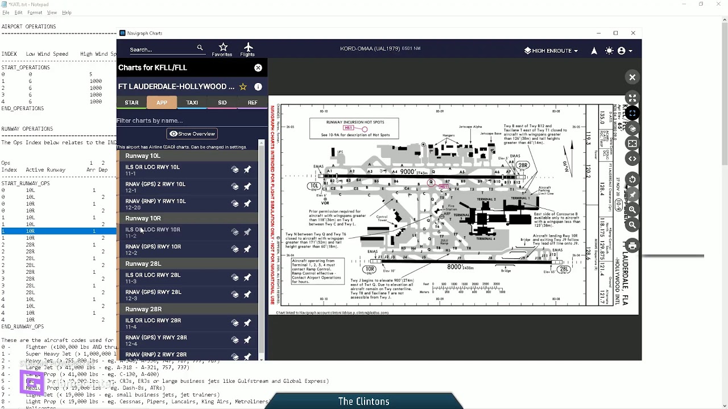This screenshot has width=728, height=409.
Task: Overlay RNAV (GPS) Z RWY 10L chart
Action: (x=235, y=186)
